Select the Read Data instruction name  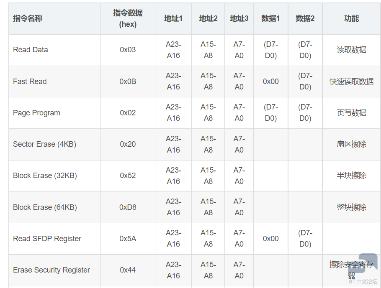coord(31,50)
